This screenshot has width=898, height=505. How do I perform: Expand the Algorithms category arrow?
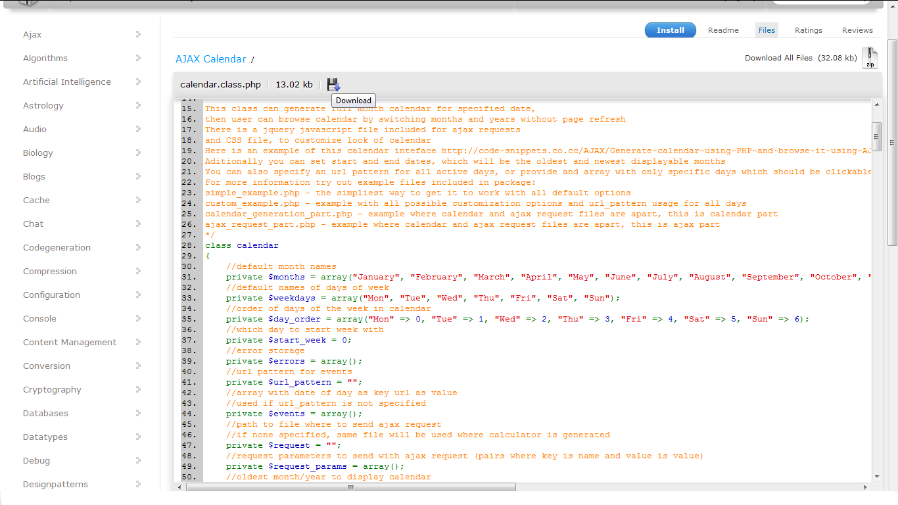[138, 58]
